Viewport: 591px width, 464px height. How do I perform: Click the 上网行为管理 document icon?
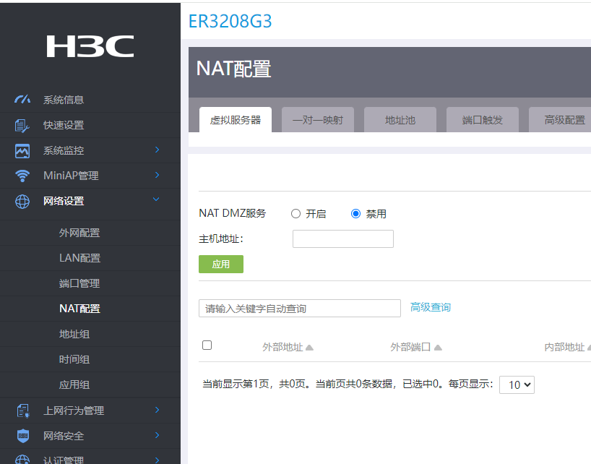pos(23,411)
